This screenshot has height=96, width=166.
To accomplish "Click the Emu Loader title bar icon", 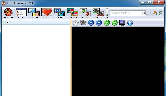I will pyautogui.click(x=4, y=3).
